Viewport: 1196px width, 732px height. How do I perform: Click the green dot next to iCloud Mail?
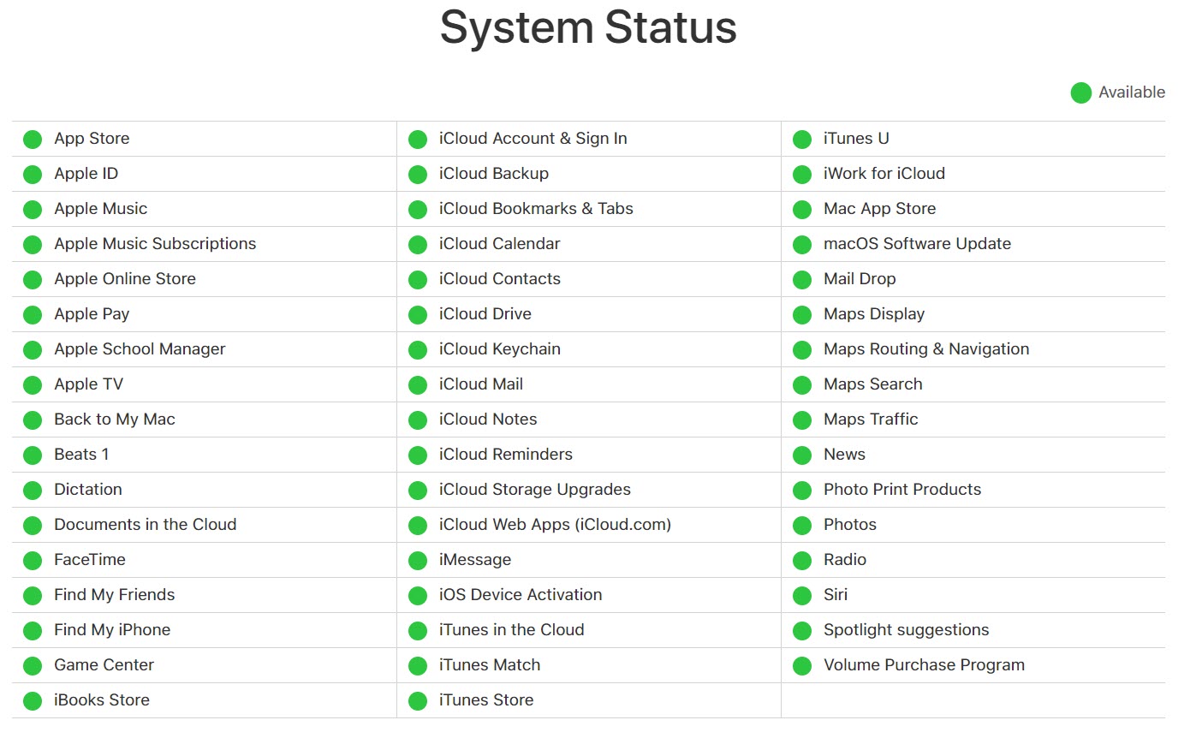(x=417, y=384)
